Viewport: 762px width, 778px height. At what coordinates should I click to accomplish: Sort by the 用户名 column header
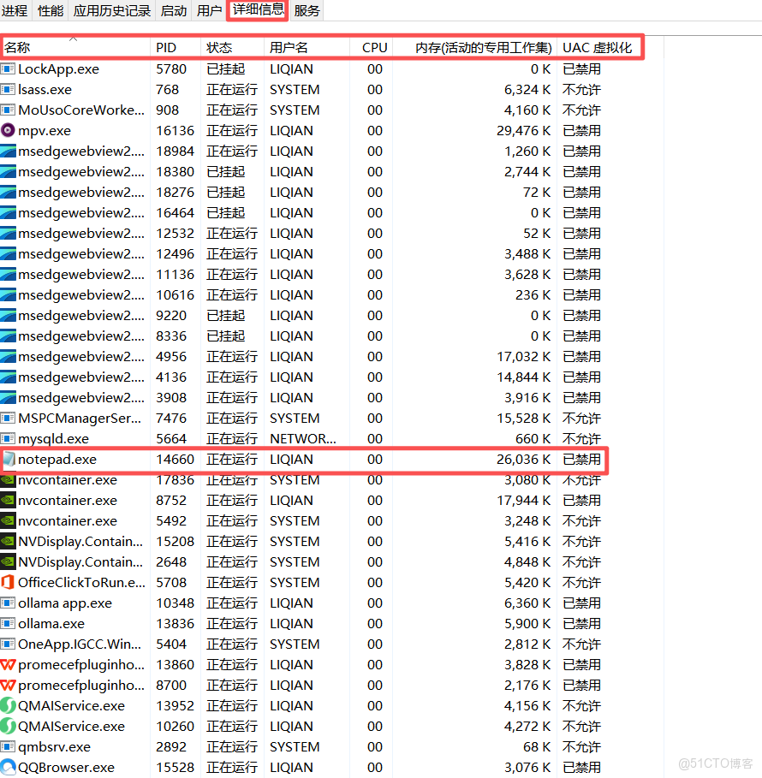tap(307, 48)
